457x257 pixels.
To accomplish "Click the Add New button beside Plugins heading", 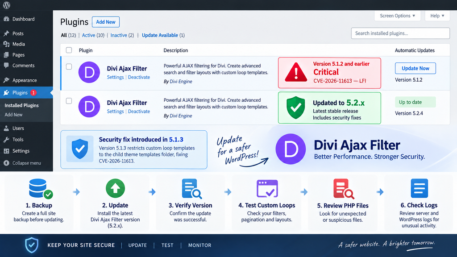I will tap(105, 22).
